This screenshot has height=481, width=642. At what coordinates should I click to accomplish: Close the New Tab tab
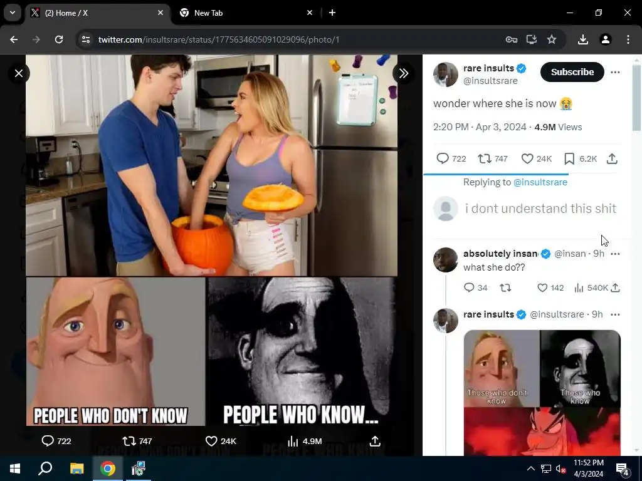[x=310, y=13]
